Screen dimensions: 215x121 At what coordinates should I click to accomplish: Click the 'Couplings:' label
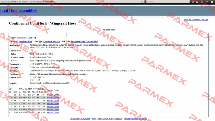(14, 74)
